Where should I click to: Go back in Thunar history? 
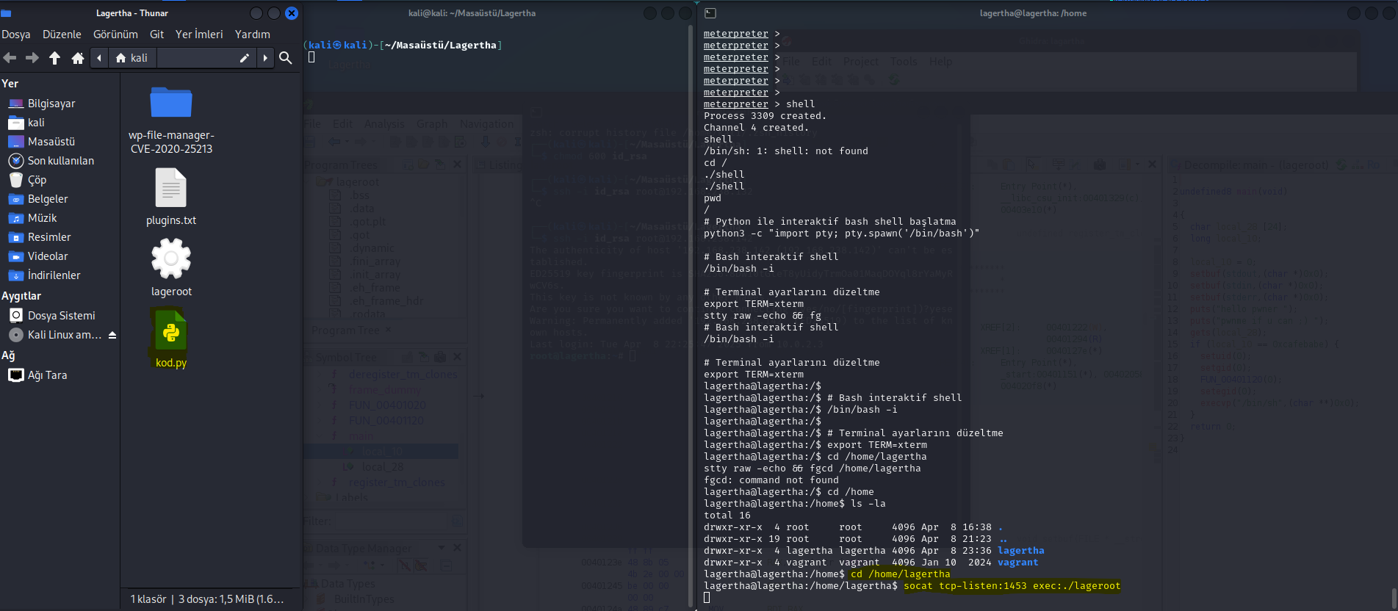(x=10, y=58)
